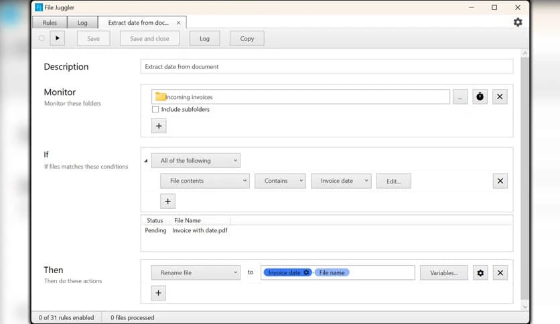
Task: Open the Contains operator dropdown
Action: point(280,181)
